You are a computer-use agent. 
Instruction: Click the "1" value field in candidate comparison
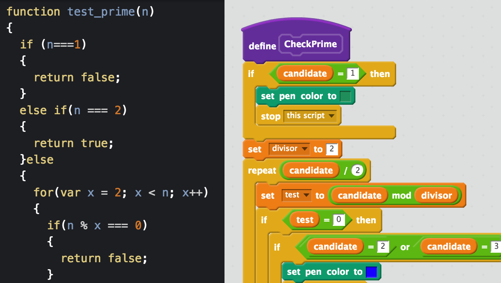click(352, 73)
